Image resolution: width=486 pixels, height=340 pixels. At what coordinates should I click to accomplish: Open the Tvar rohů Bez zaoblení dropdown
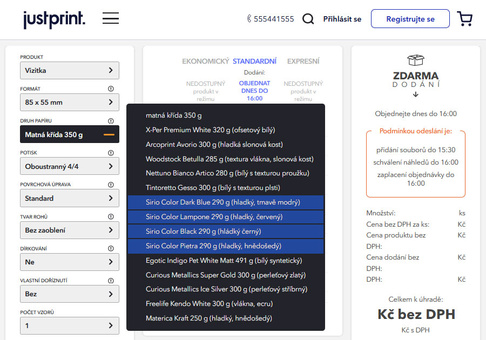click(70, 230)
